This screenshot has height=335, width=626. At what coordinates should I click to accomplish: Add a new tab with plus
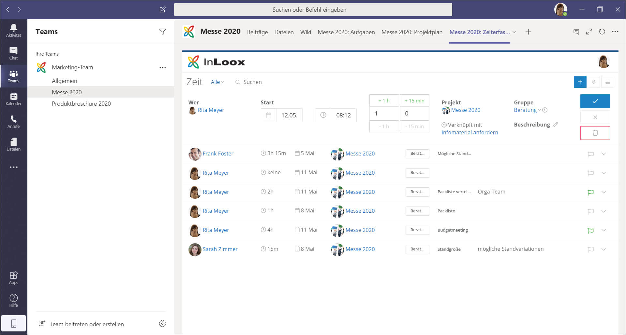tap(529, 32)
